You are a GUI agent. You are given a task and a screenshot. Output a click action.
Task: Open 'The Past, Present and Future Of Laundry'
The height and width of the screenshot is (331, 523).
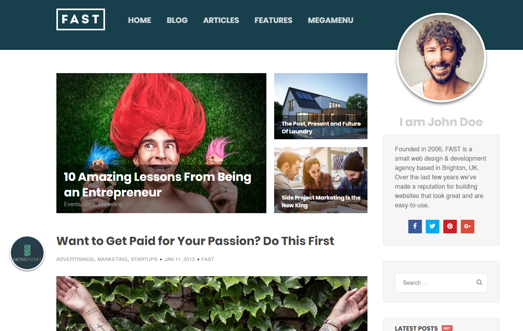pyautogui.click(x=321, y=128)
